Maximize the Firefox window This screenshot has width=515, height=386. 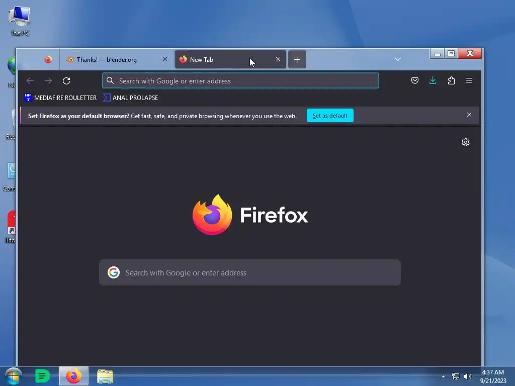(451, 53)
